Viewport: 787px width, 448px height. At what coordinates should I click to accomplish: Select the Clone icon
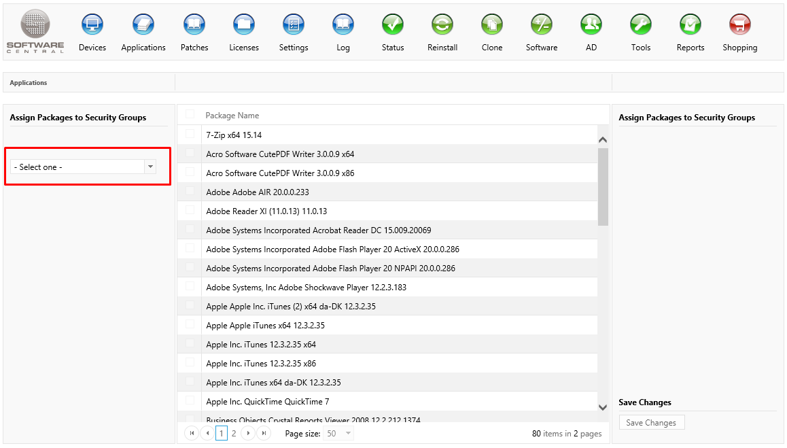pyautogui.click(x=492, y=25)
